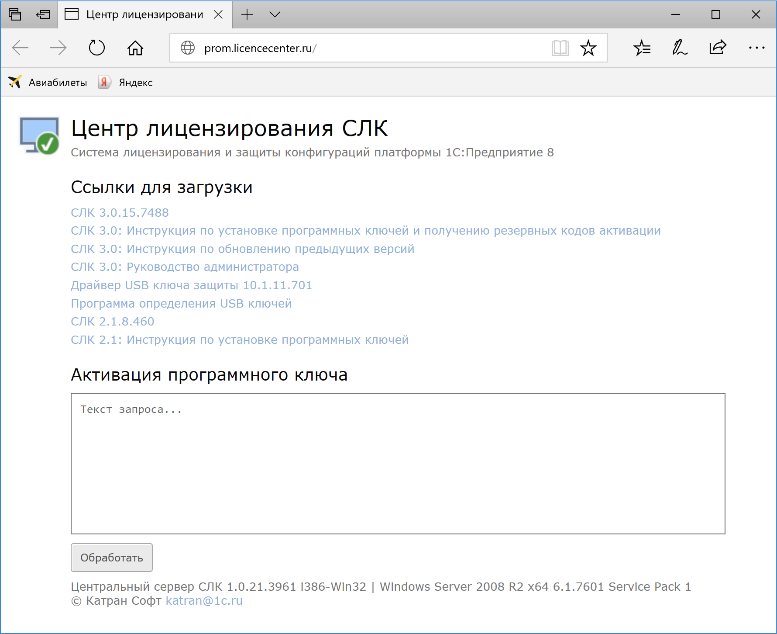Refresh the current page
777x634 pixels.
pos(97,48)
